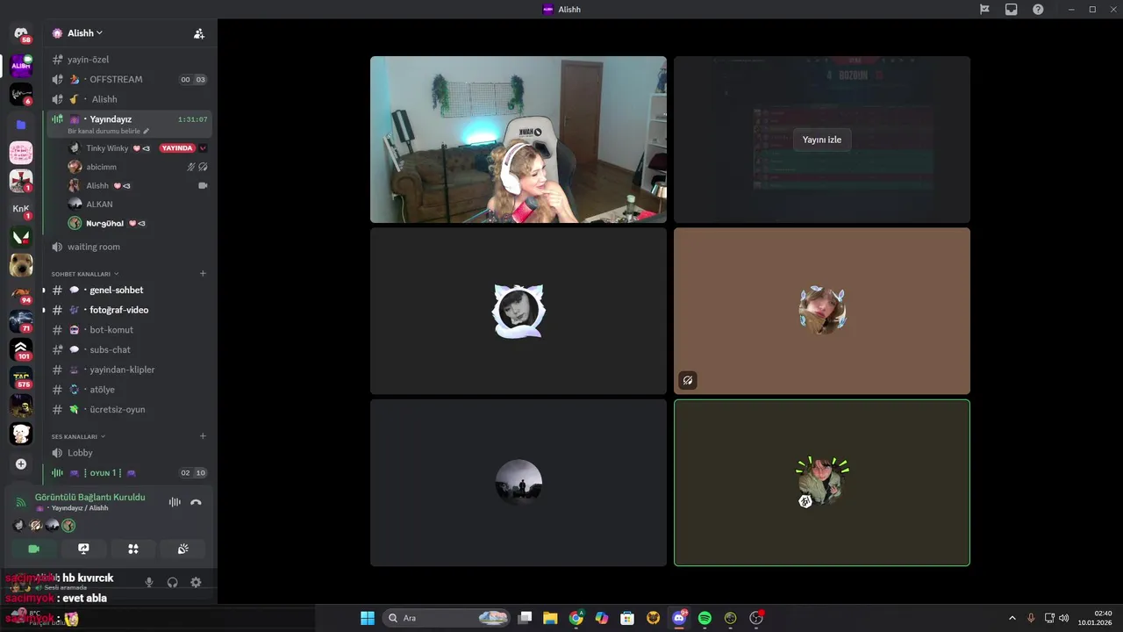Open Discord direct messages home icon
This screenshot has height=632, width=1123.
point(21,33)
